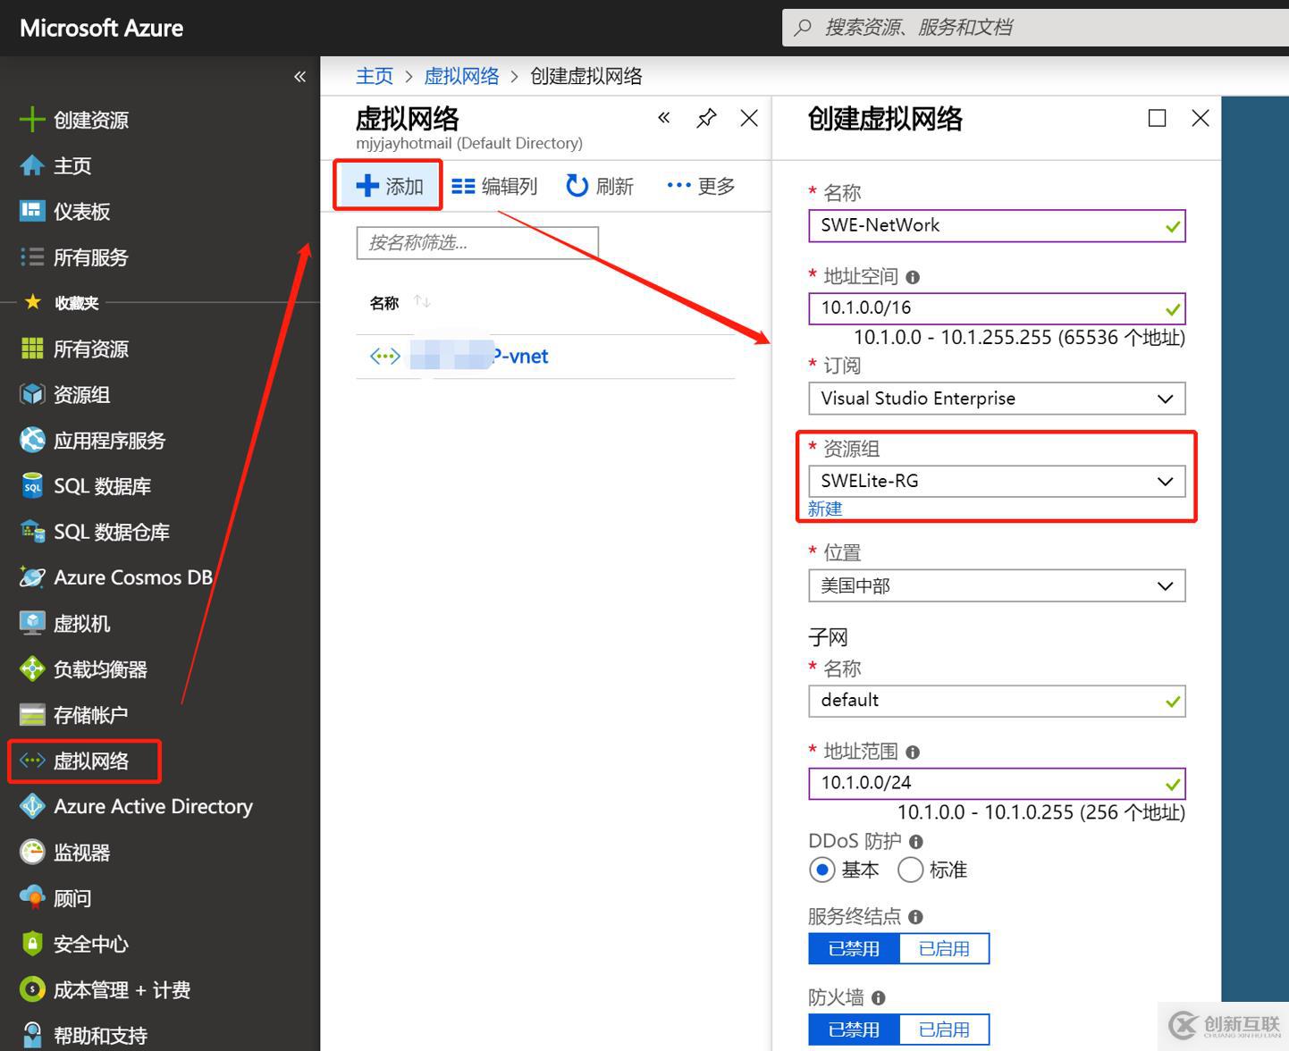Open Azure Active Directory from sidebar

[152, 806]
